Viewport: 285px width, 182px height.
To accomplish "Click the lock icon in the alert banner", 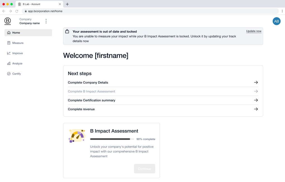I will click(67, 31).
